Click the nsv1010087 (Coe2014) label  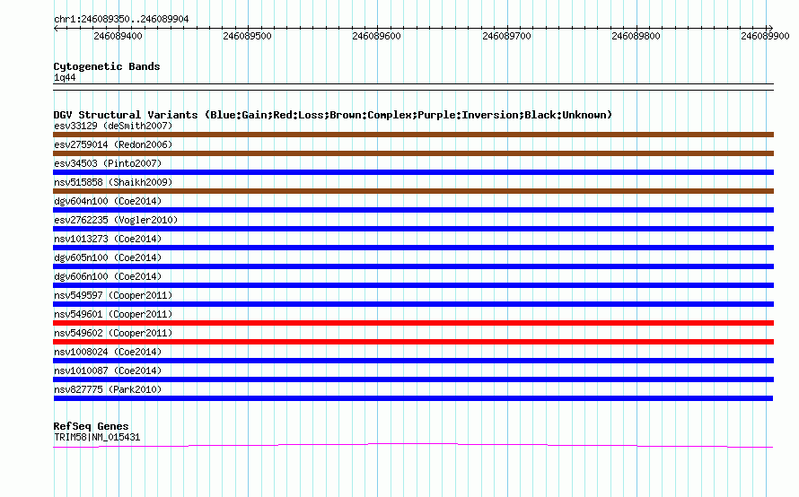coord(108,371)
